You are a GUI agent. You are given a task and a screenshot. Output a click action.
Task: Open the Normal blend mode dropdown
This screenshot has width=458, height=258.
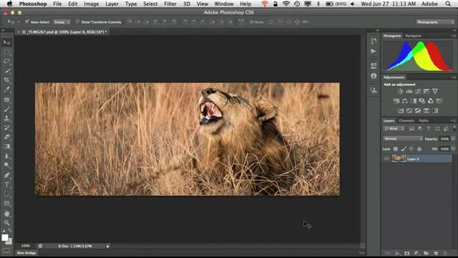click(403, 138)
